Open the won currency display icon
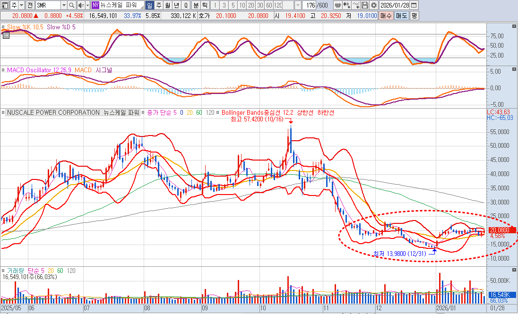Screen dimensions: 518x314 (338, 5)
